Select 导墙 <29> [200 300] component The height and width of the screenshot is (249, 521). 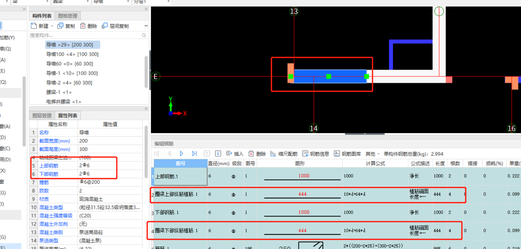click(73, 45)
